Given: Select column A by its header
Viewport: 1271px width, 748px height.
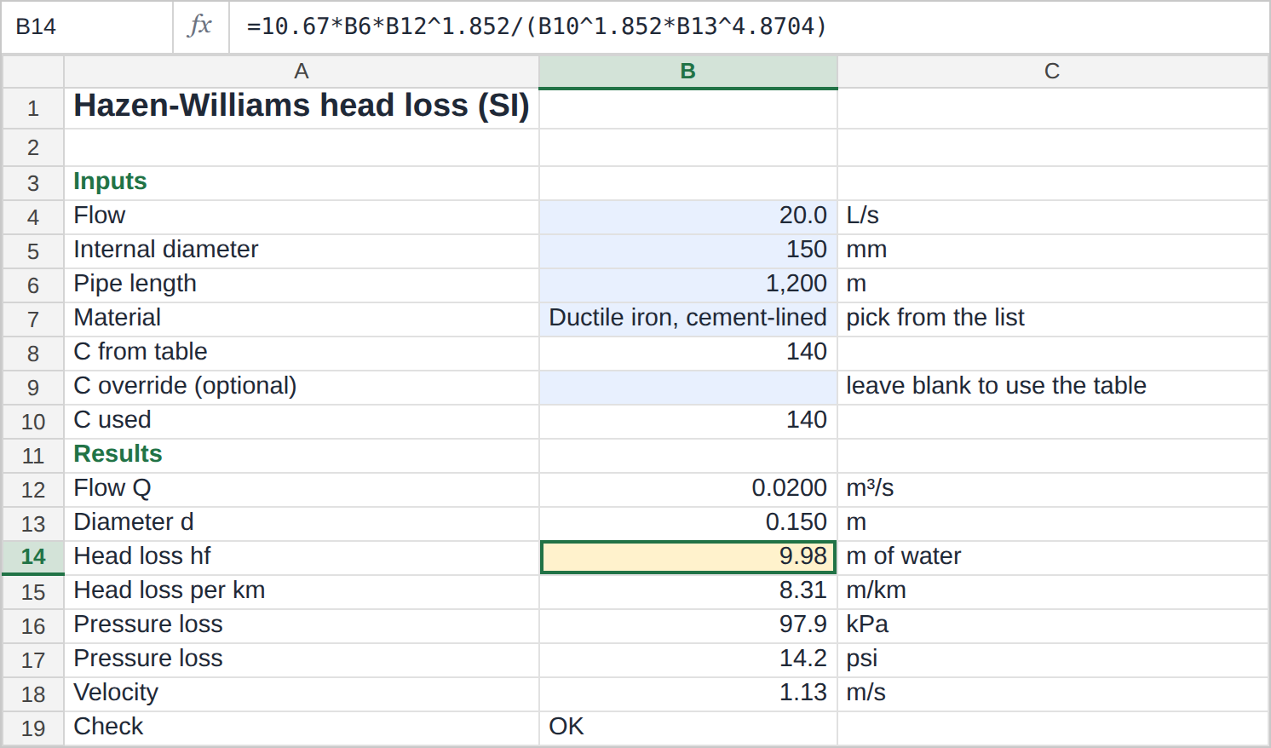Looking at the screenshot, I should 302,72.
